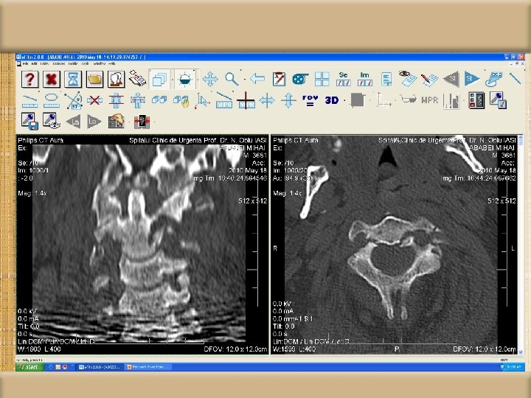Select the right axial vertebra CT pane
Screen dimensions: 531x398
click(x=395, y=245)
